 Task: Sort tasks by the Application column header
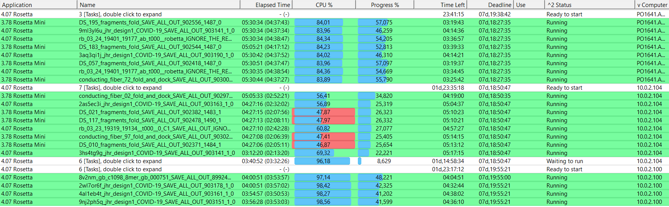coord(39,5)
